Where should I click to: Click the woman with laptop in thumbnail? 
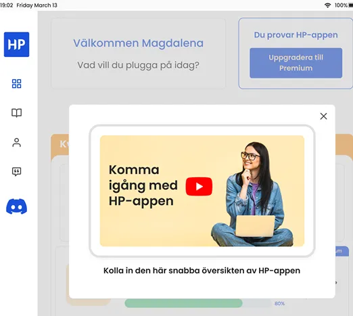tap(252, 194)
